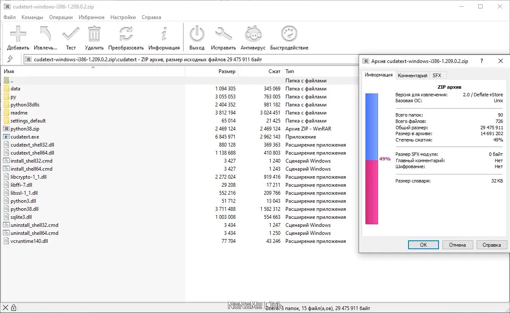The image size is (510, 313).
Task: Click the Антивирус toolbar icon
Action: click(253, 34)
